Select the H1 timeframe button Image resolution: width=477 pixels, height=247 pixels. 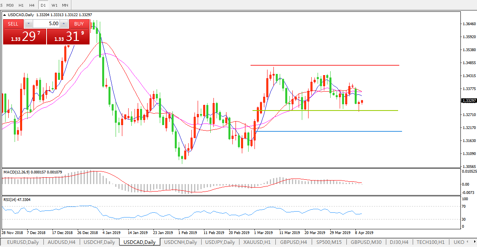pos(21,5)
